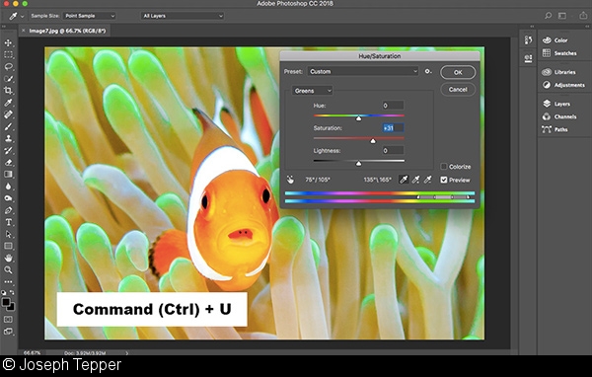592x377 pixels.
Task: Open the Libraries panel
Action: (558, 72)
